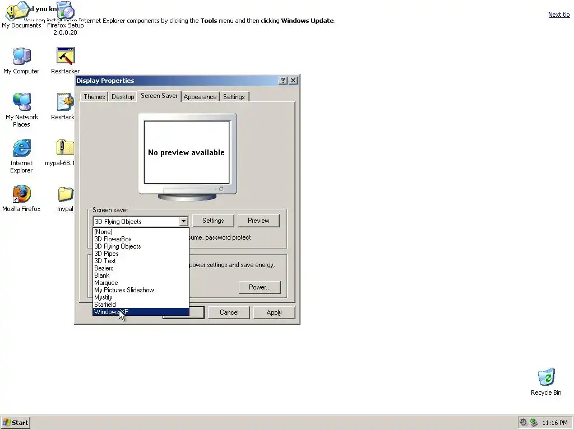Launch ResHacker hammer icon

65,60
